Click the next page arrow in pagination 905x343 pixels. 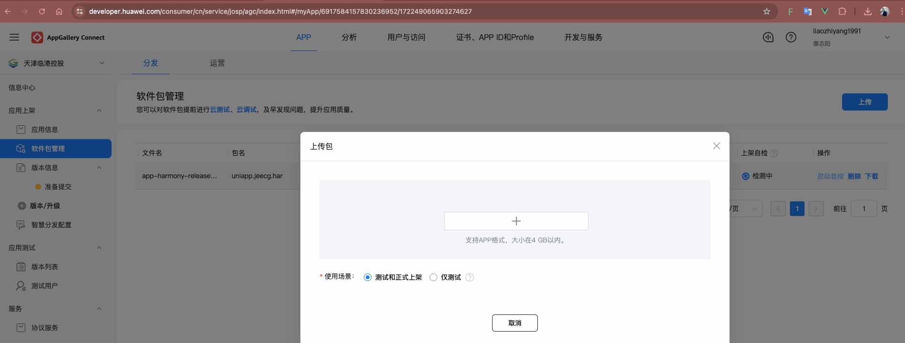816,209
